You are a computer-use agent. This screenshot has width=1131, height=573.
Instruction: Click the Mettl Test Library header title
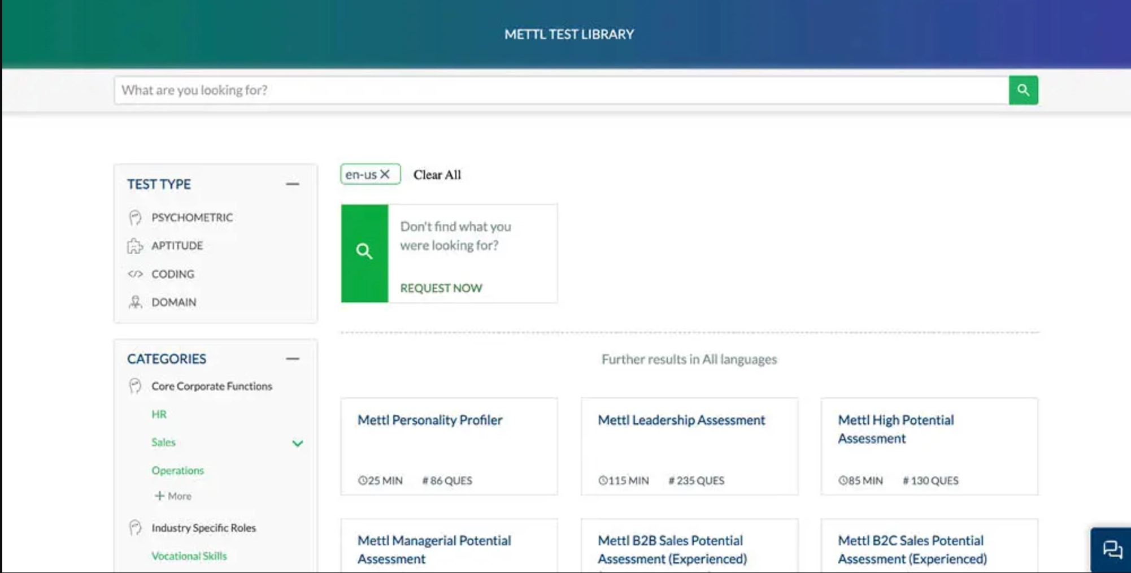tap(569, 34)
